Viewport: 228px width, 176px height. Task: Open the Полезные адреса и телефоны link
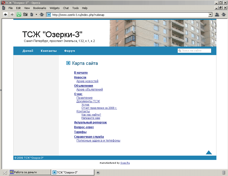pos(98,141)
